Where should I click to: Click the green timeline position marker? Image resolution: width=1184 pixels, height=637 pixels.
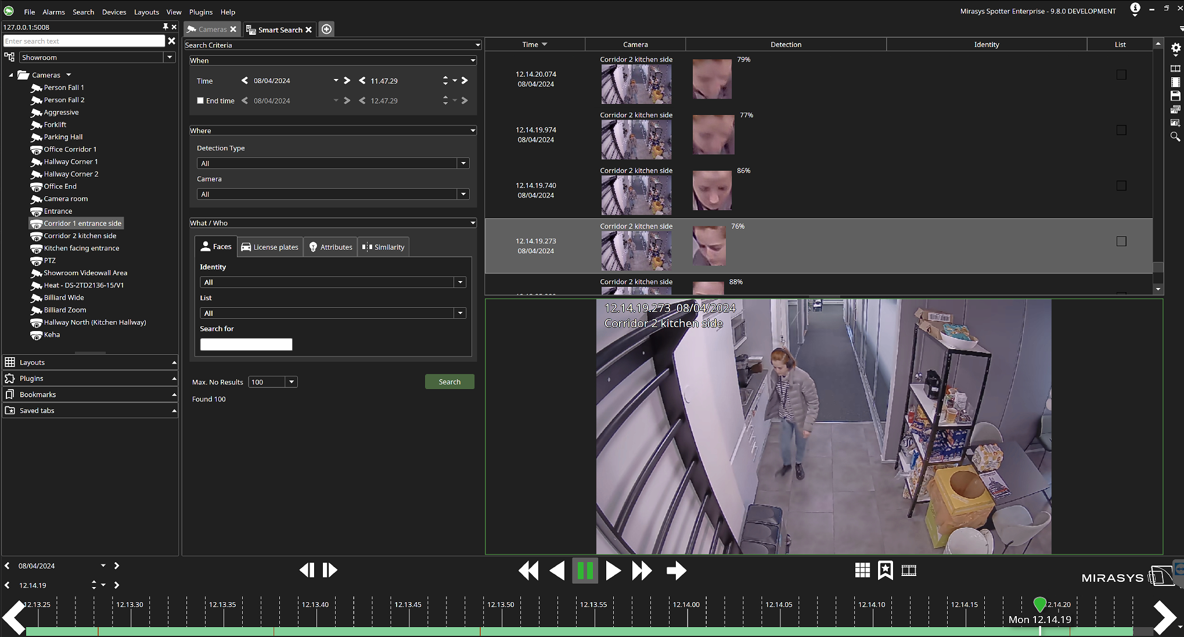1039,604
